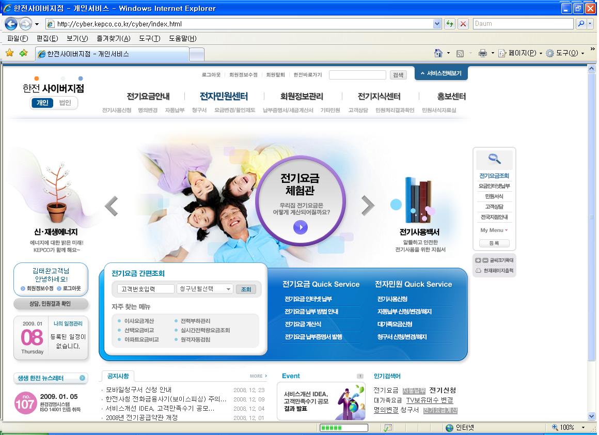Open the 즐겨찾기(A) menu in menu bar

tap(113, 39)
